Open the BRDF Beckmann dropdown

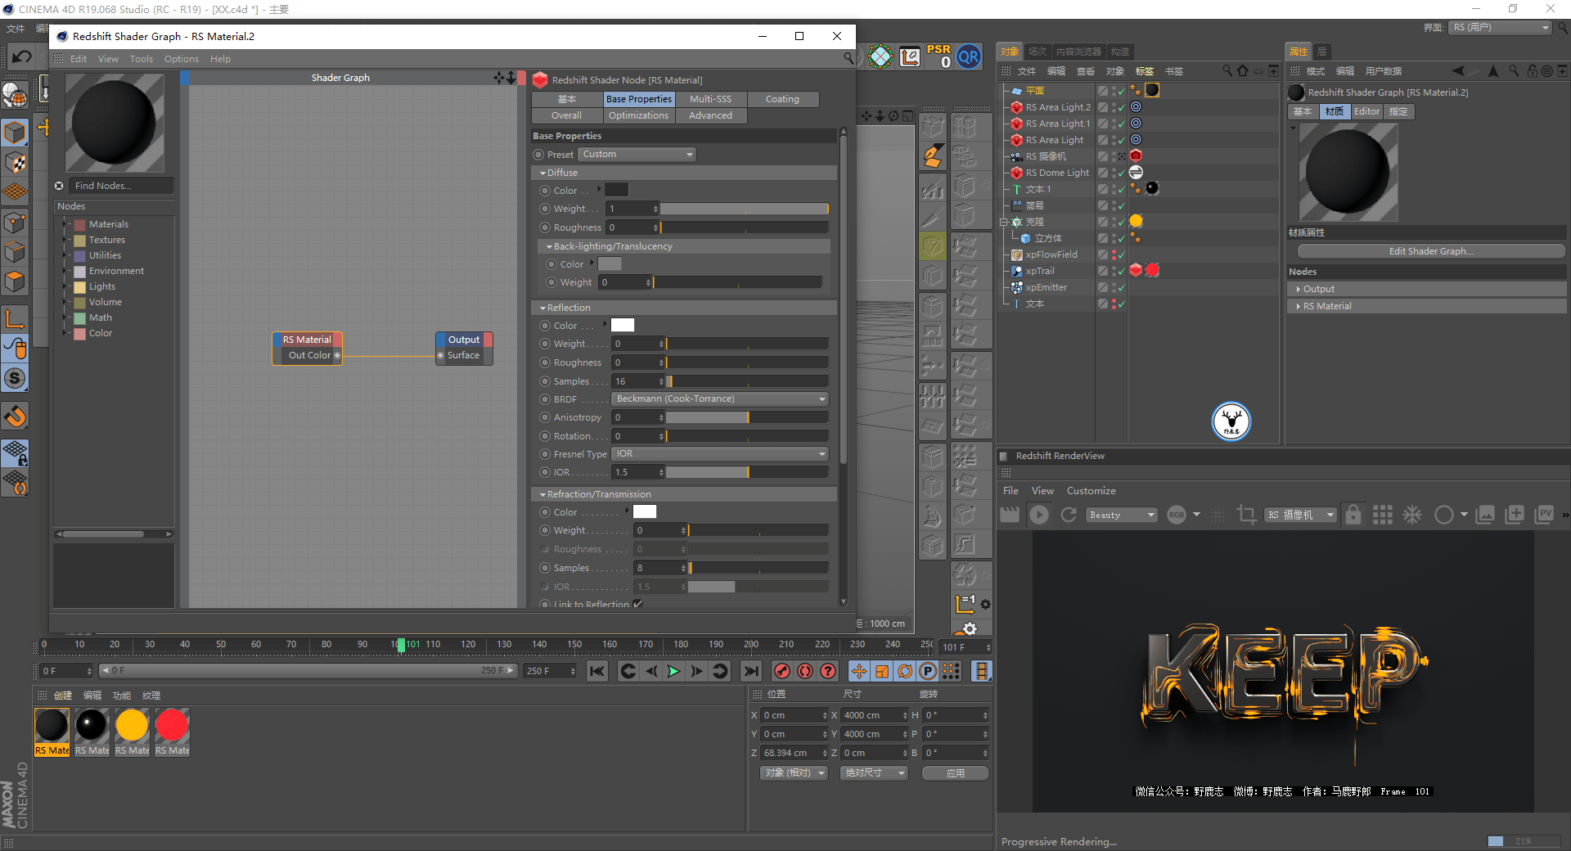coord(719,399)
